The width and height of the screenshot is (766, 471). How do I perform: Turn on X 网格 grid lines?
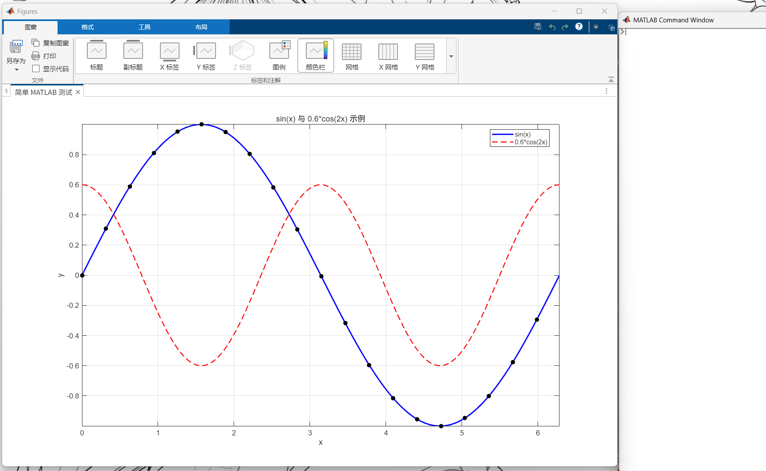(389, 55)
